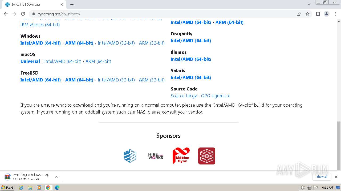The height and width of the screenshot is (191, 341).
Task: Download FreeBSD Intel/AMD (32-bit) build
Action: 116,80
